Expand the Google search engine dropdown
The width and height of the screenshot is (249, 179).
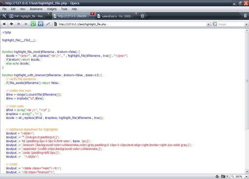(x=246, y=24)
